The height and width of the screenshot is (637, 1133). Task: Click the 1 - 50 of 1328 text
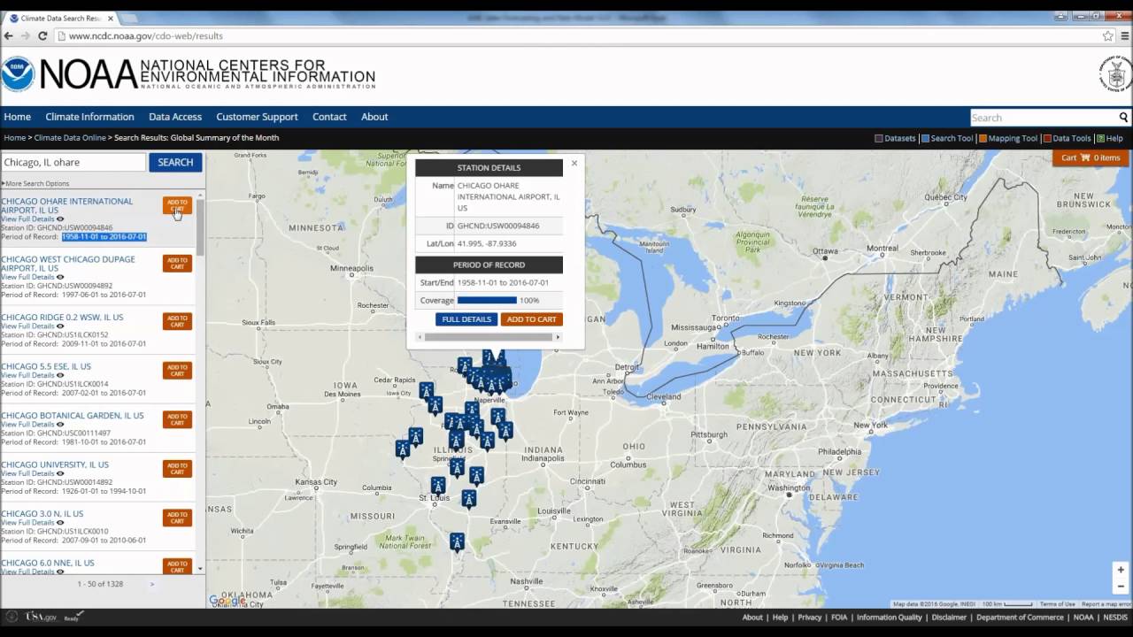point(100,584)
